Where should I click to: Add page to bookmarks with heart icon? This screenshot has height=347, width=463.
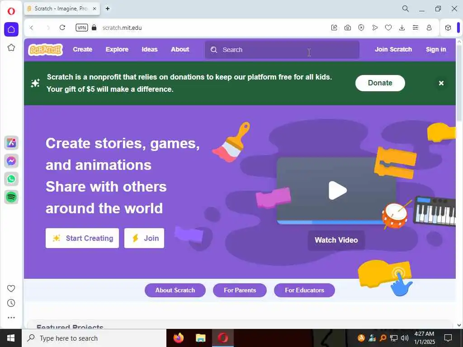click(388, 28)
